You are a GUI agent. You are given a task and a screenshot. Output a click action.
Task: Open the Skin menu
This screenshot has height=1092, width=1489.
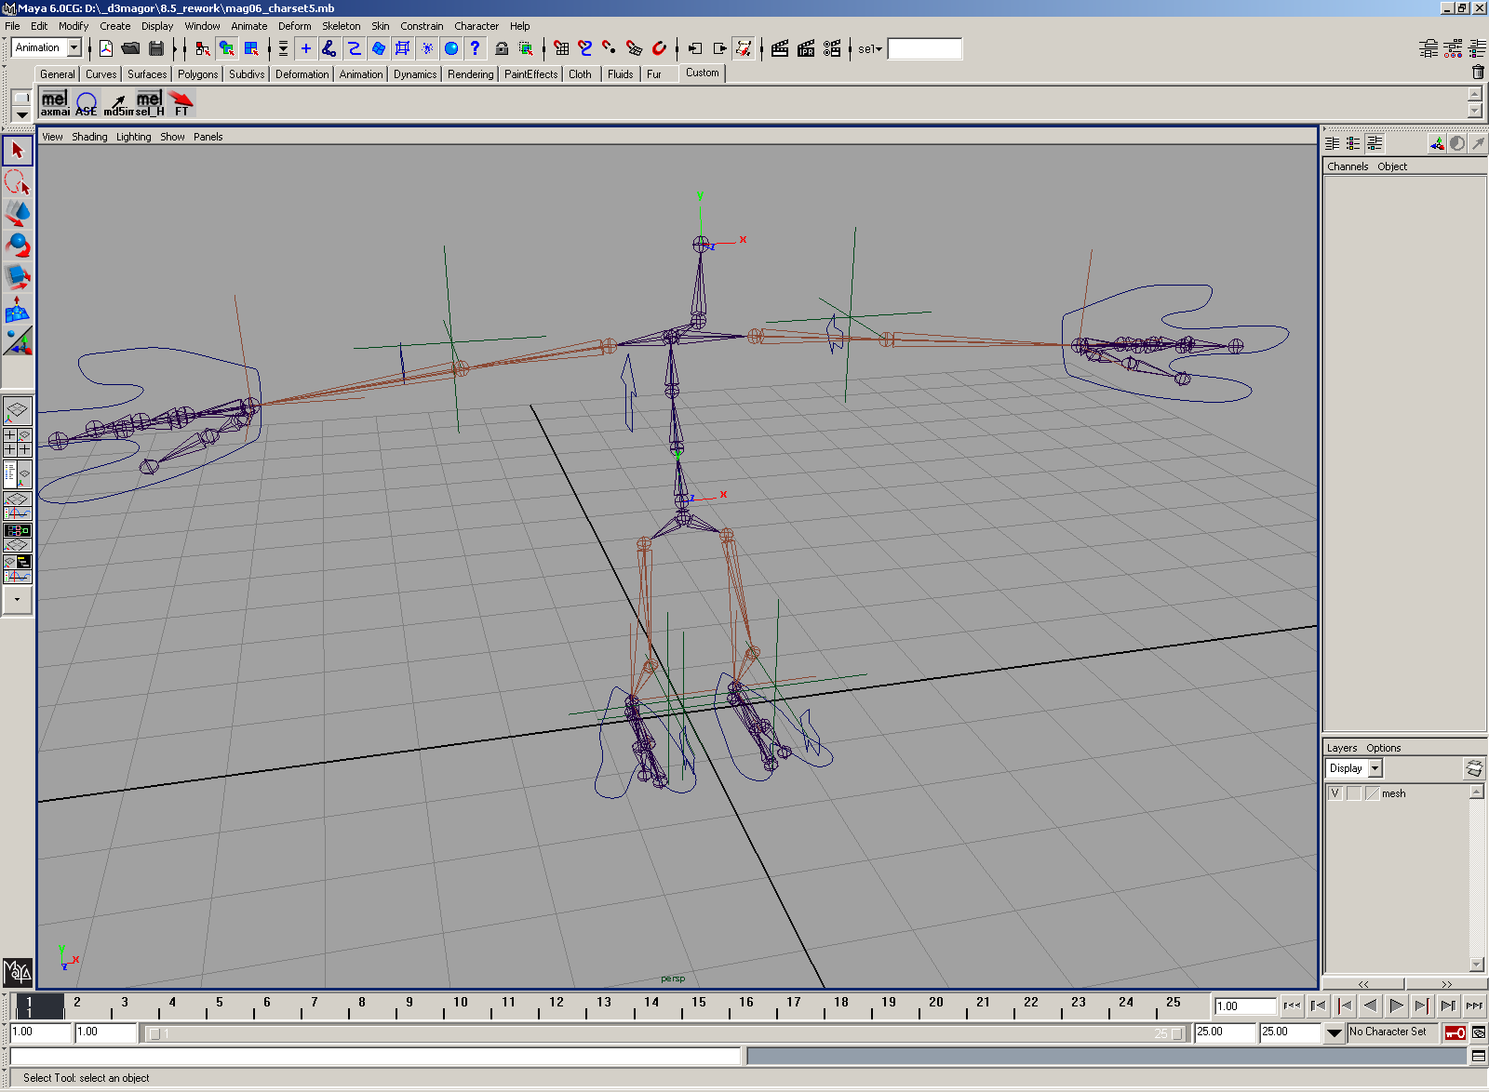pyautogui.click(x=381, y=26)
